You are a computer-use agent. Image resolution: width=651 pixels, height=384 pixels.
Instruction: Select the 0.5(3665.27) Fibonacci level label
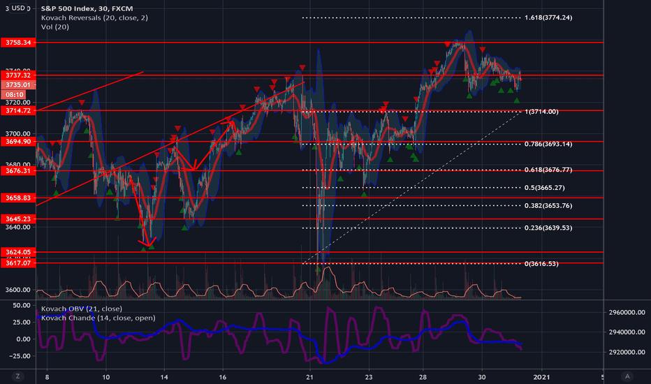point(544,188)
